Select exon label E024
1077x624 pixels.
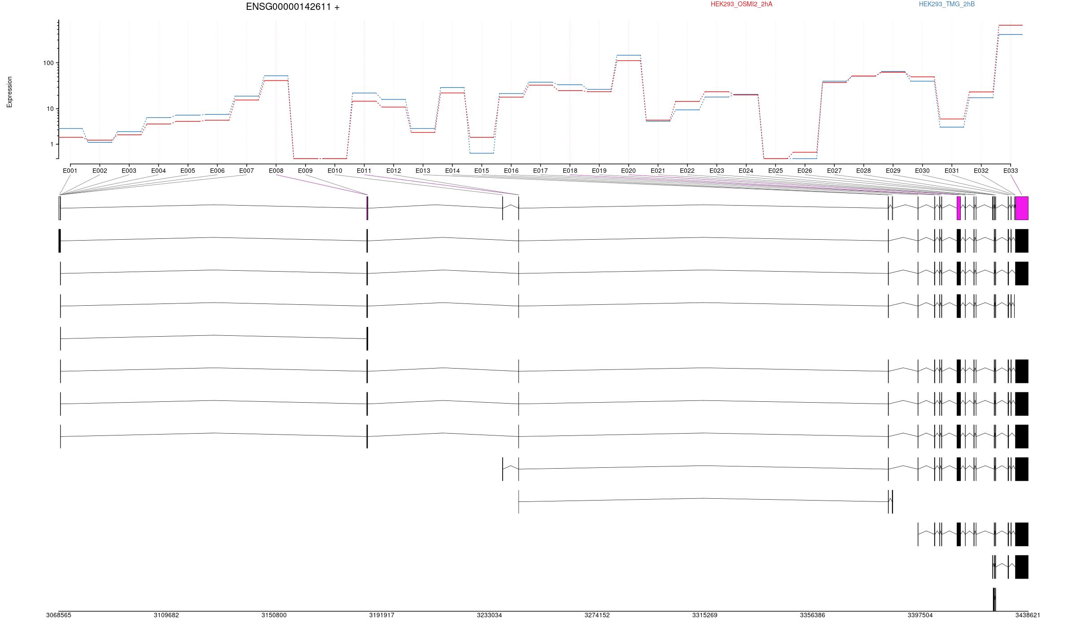(x=746, y=171)
